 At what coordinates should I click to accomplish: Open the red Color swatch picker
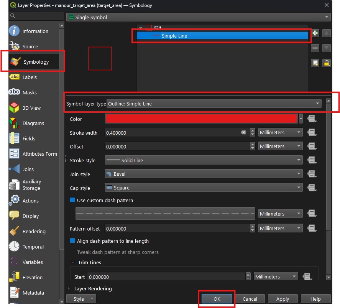pos(201,118)
